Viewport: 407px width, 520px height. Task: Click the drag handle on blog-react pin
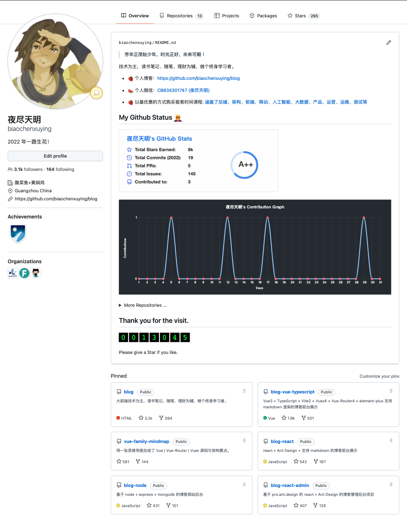coord(391,441)
